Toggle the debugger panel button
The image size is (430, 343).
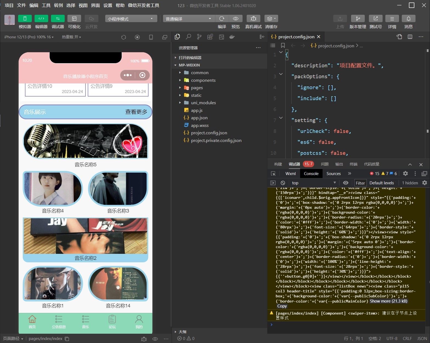[x=58, y=19]
